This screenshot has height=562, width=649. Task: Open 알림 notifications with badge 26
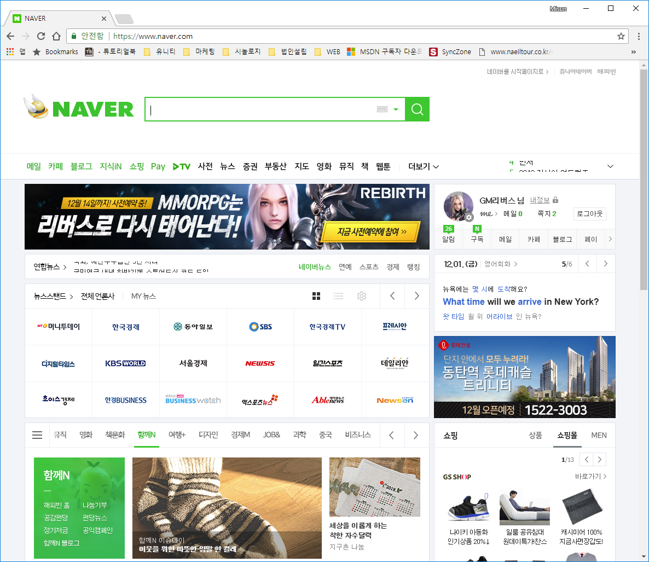click(x=448, y=235)
